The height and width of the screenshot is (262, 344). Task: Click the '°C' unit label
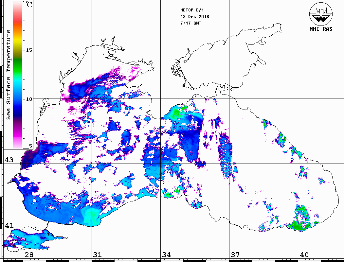coord(29,4)
